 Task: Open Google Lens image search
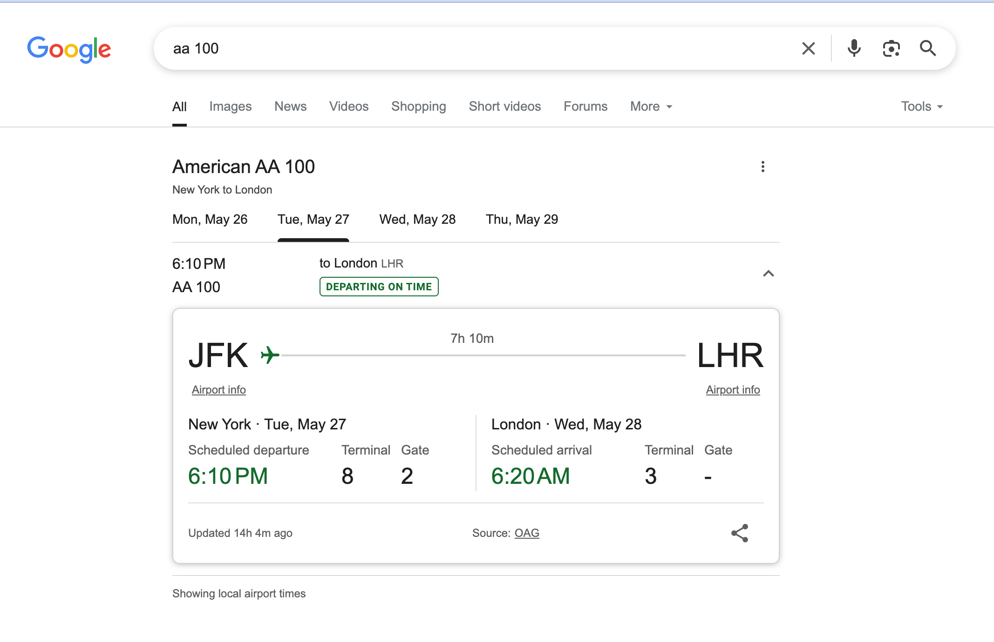(892, 48)
